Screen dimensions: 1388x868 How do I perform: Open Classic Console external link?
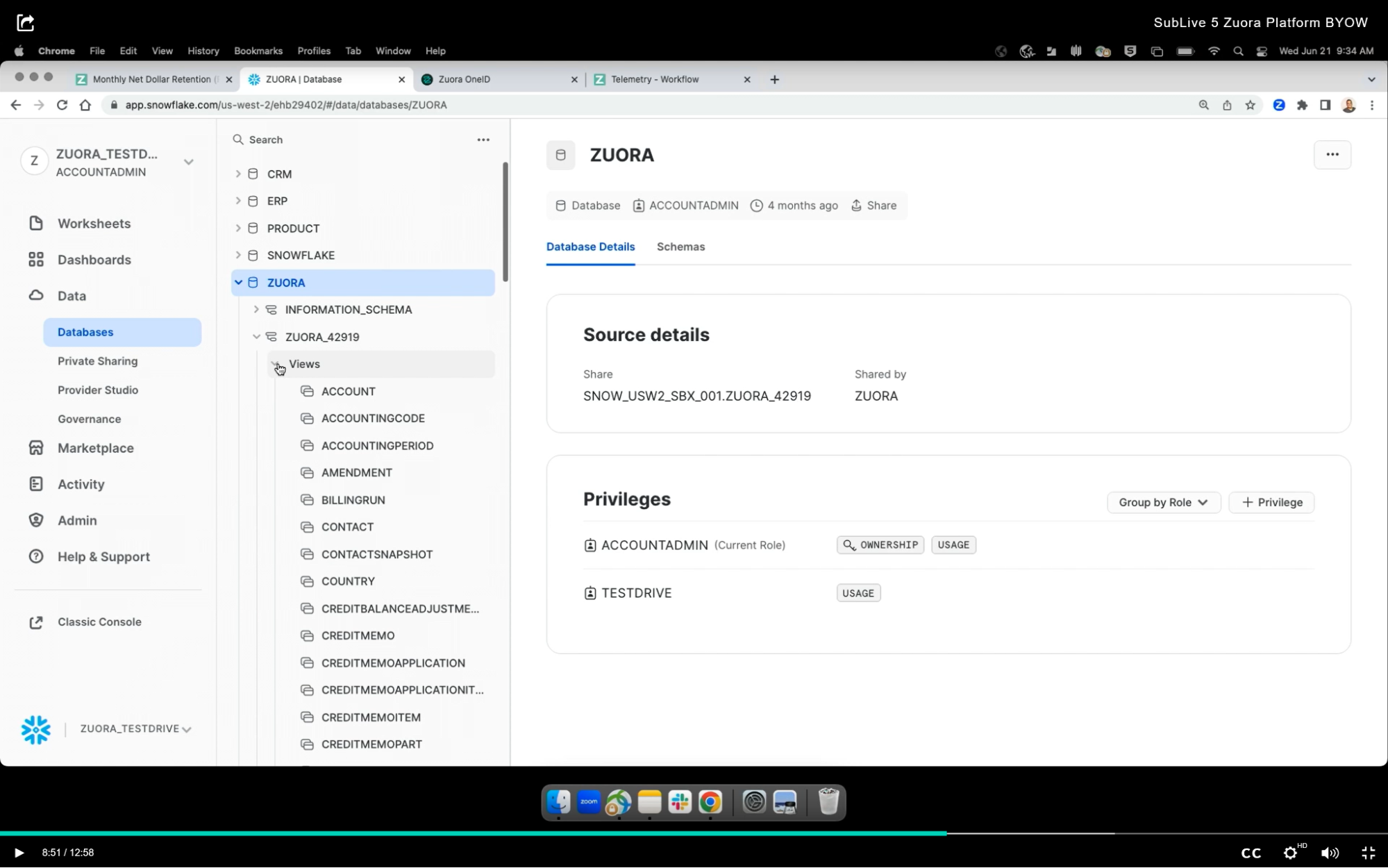(99, 622)
